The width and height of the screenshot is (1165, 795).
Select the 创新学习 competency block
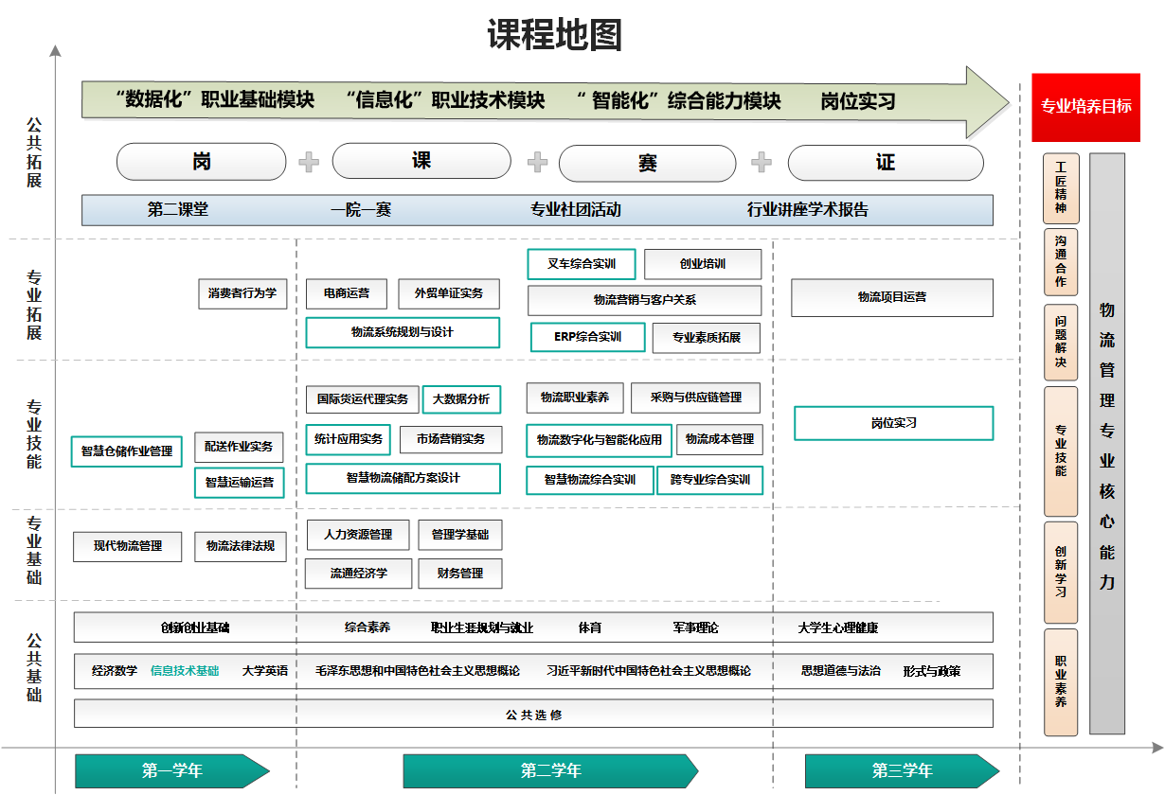tap(1060, 571)
